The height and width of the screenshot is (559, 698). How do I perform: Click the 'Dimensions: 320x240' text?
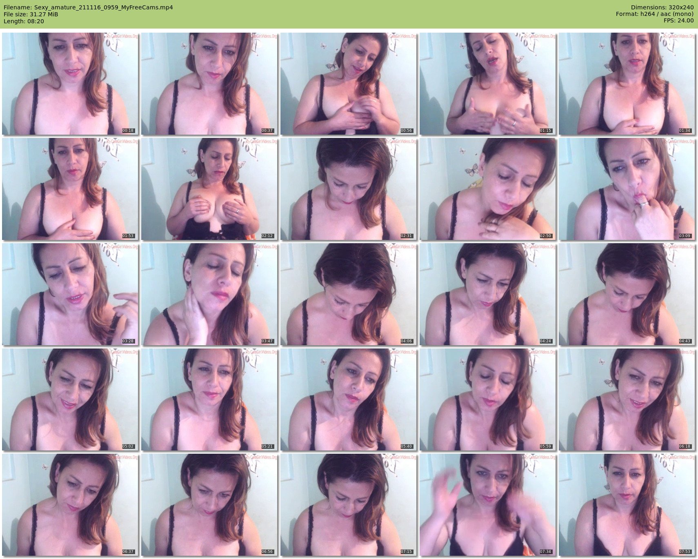[x=662, y=7]
